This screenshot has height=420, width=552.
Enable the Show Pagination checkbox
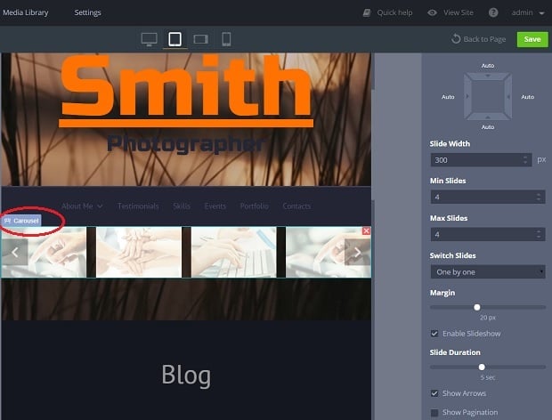[434, 412]
